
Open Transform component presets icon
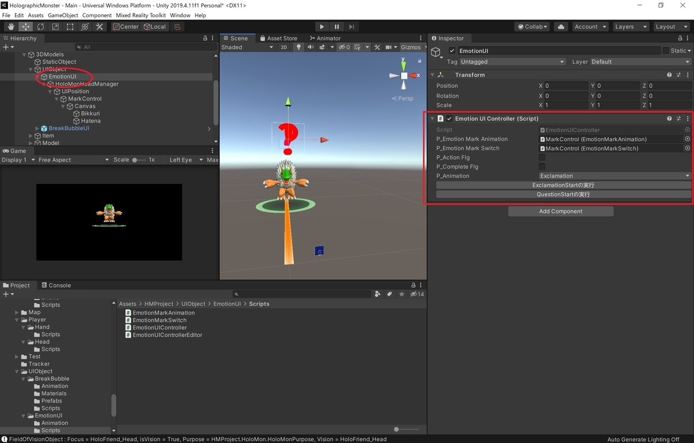[x=678, y=75]
